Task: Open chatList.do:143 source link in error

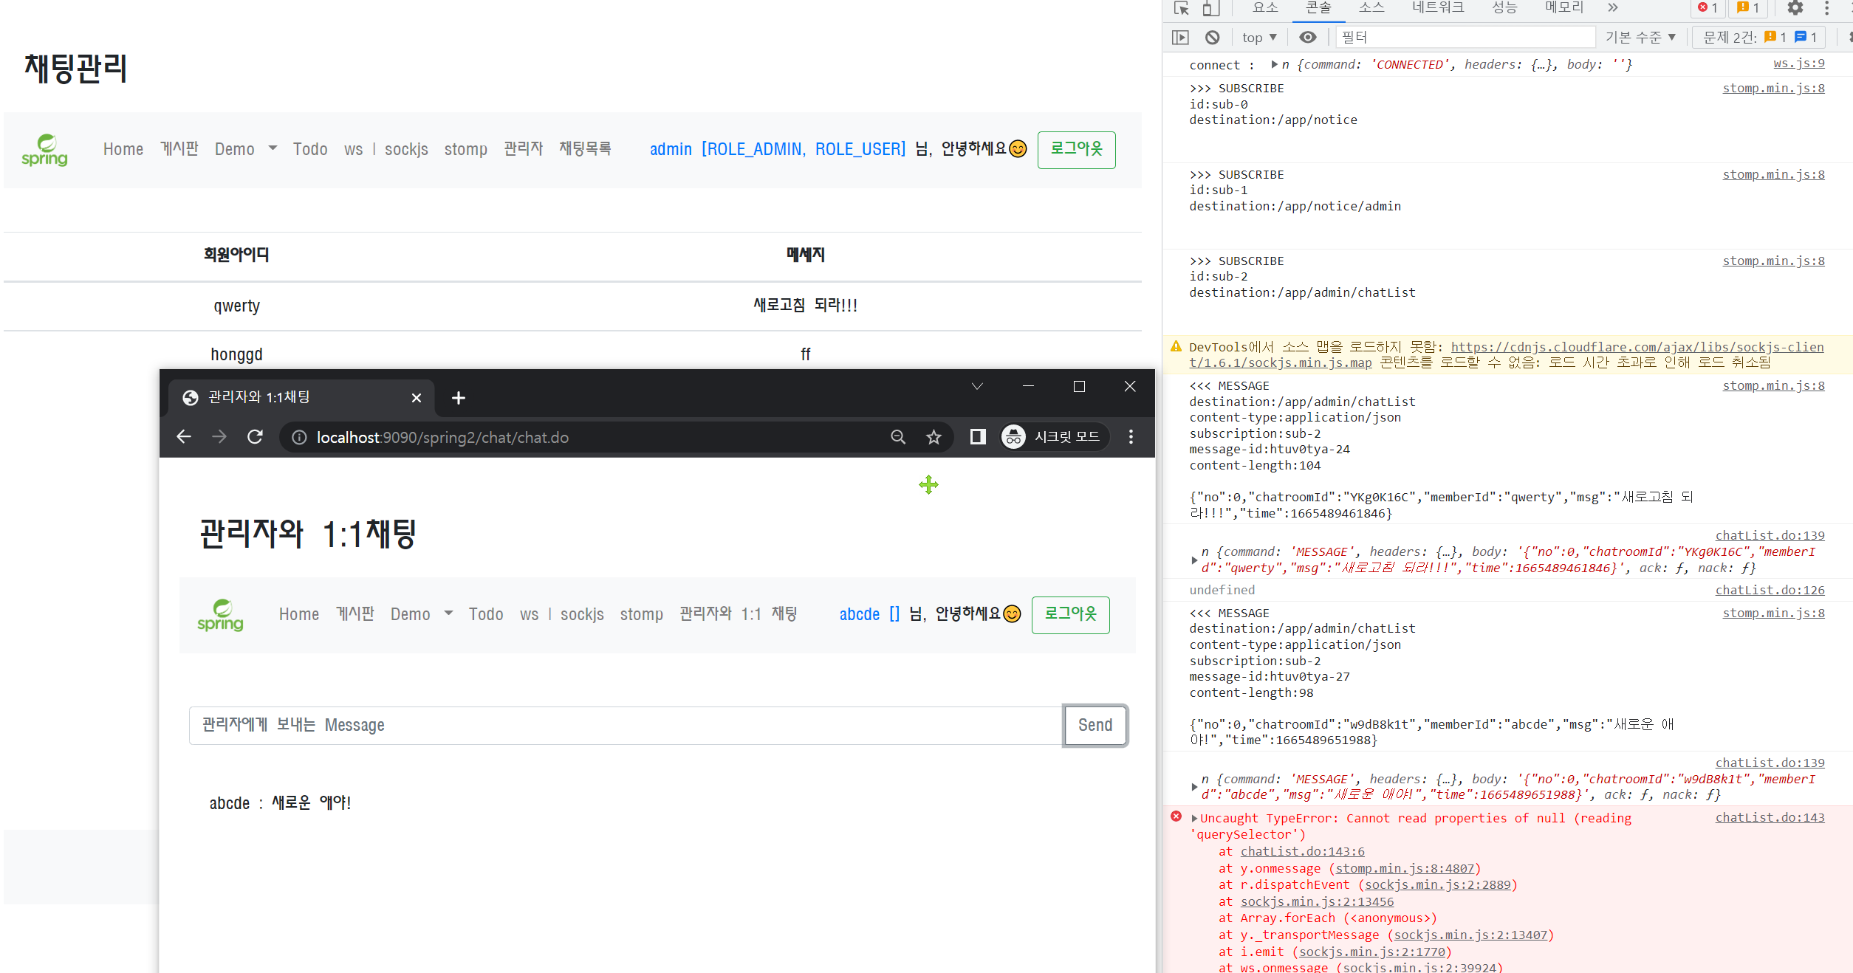Action: (1769, 817)
